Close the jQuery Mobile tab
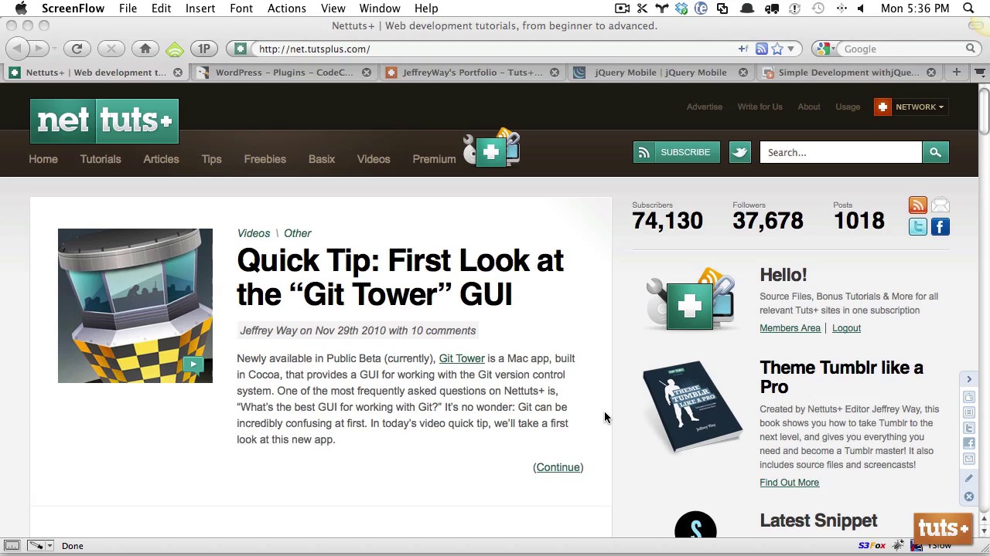 (743, 73)
